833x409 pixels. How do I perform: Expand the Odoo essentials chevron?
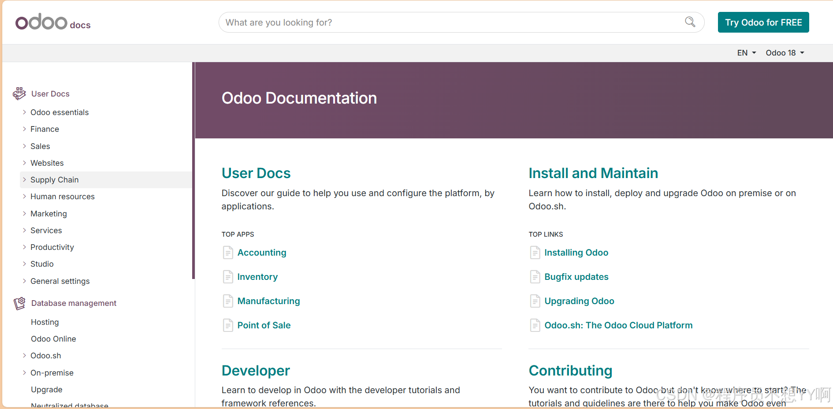click(x=25, y=112)
